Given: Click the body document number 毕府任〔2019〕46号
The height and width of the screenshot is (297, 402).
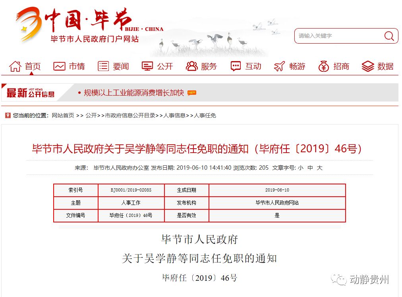Looking at the screenshot, I should 200,278.
